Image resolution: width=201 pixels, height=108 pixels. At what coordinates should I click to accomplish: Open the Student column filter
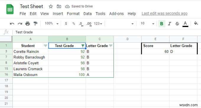(x=46, y=46)
